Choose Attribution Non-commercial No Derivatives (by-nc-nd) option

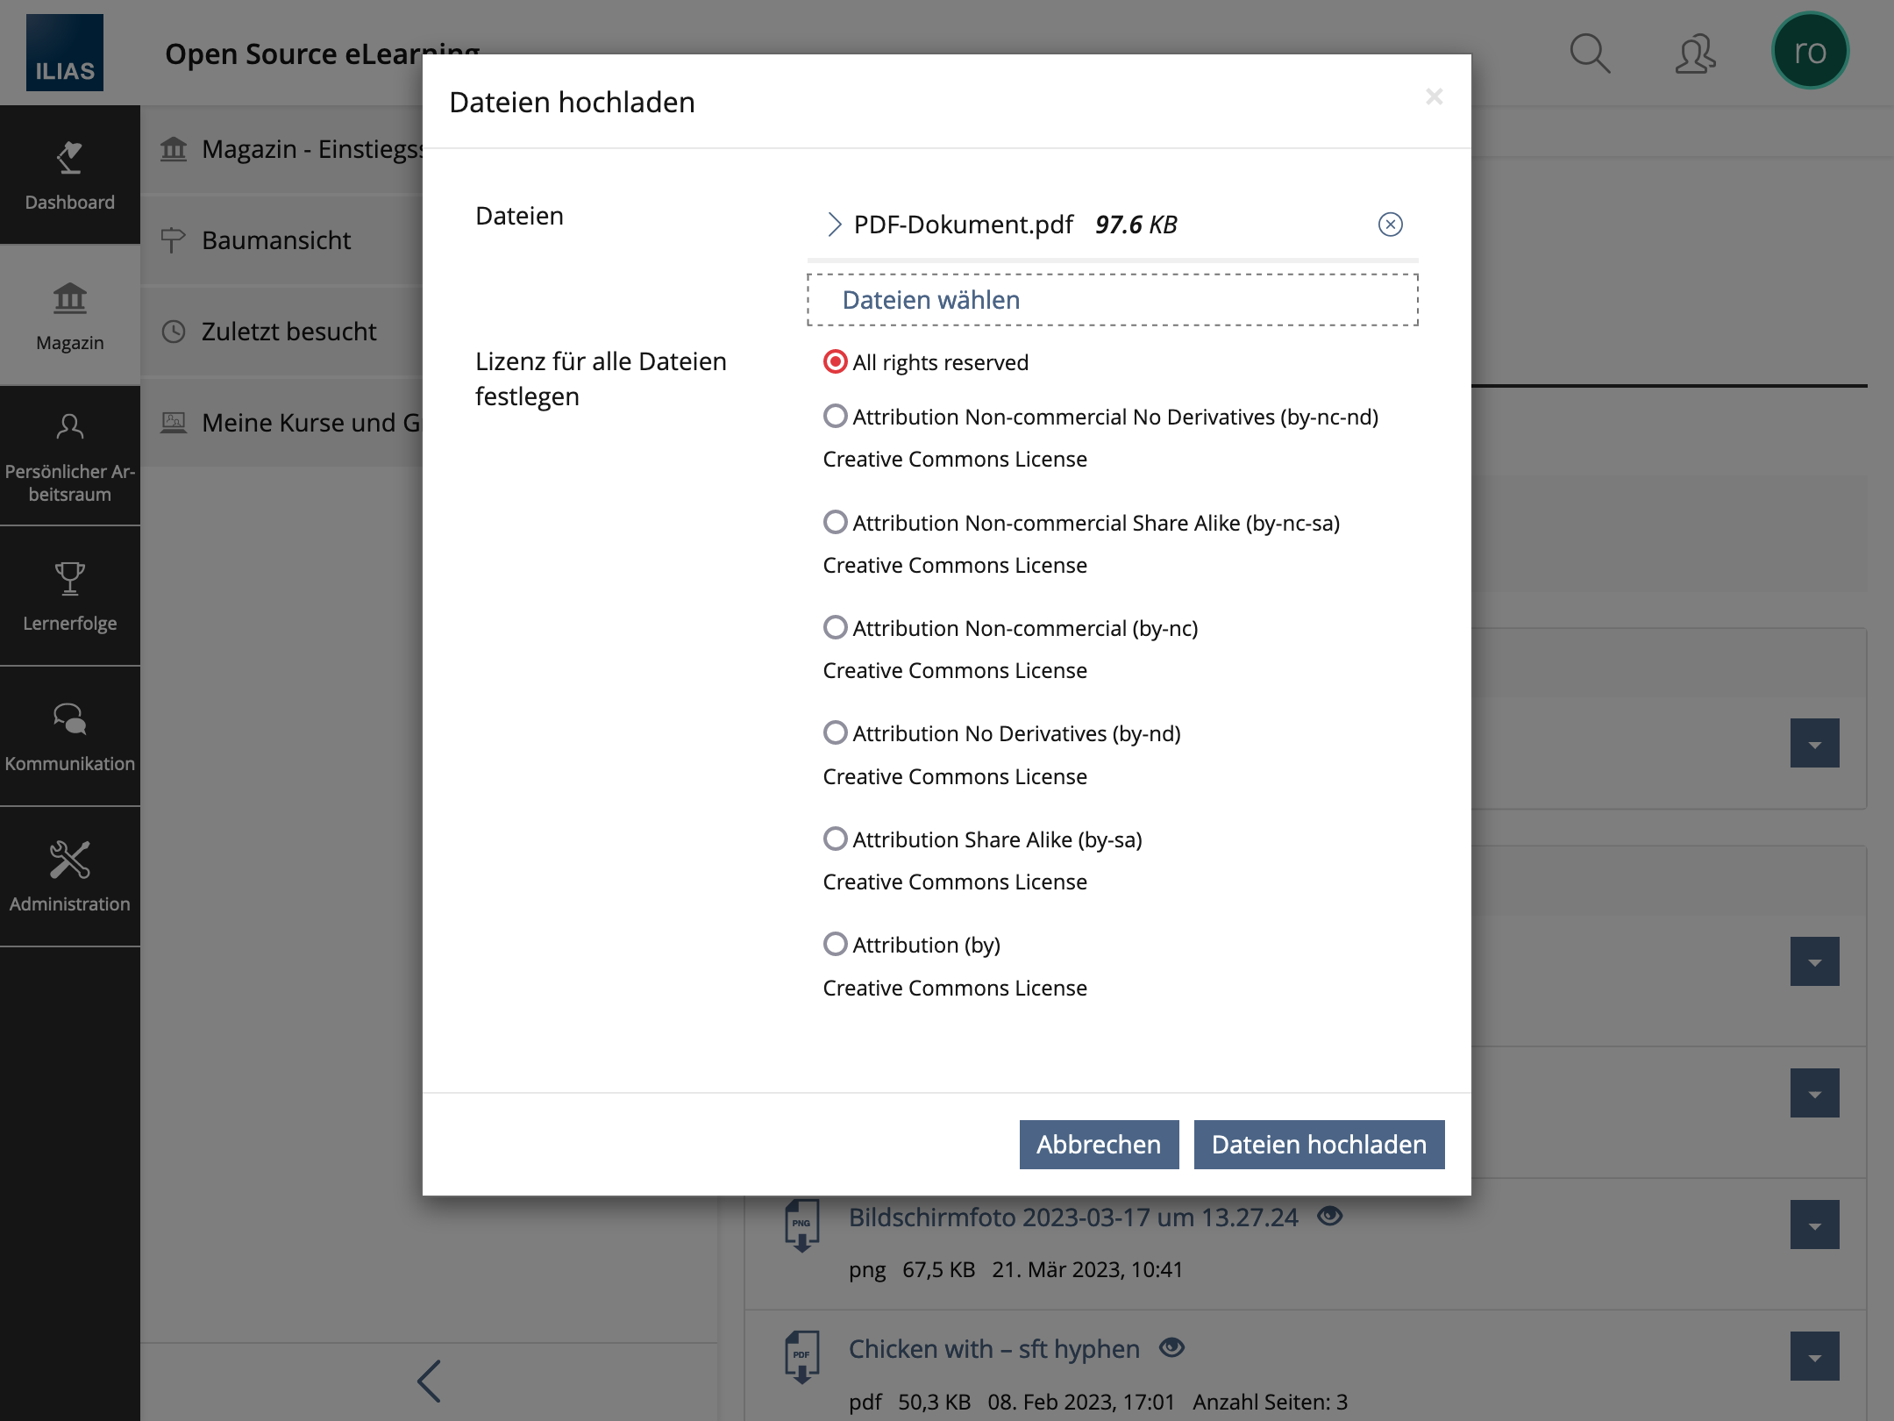835,416
